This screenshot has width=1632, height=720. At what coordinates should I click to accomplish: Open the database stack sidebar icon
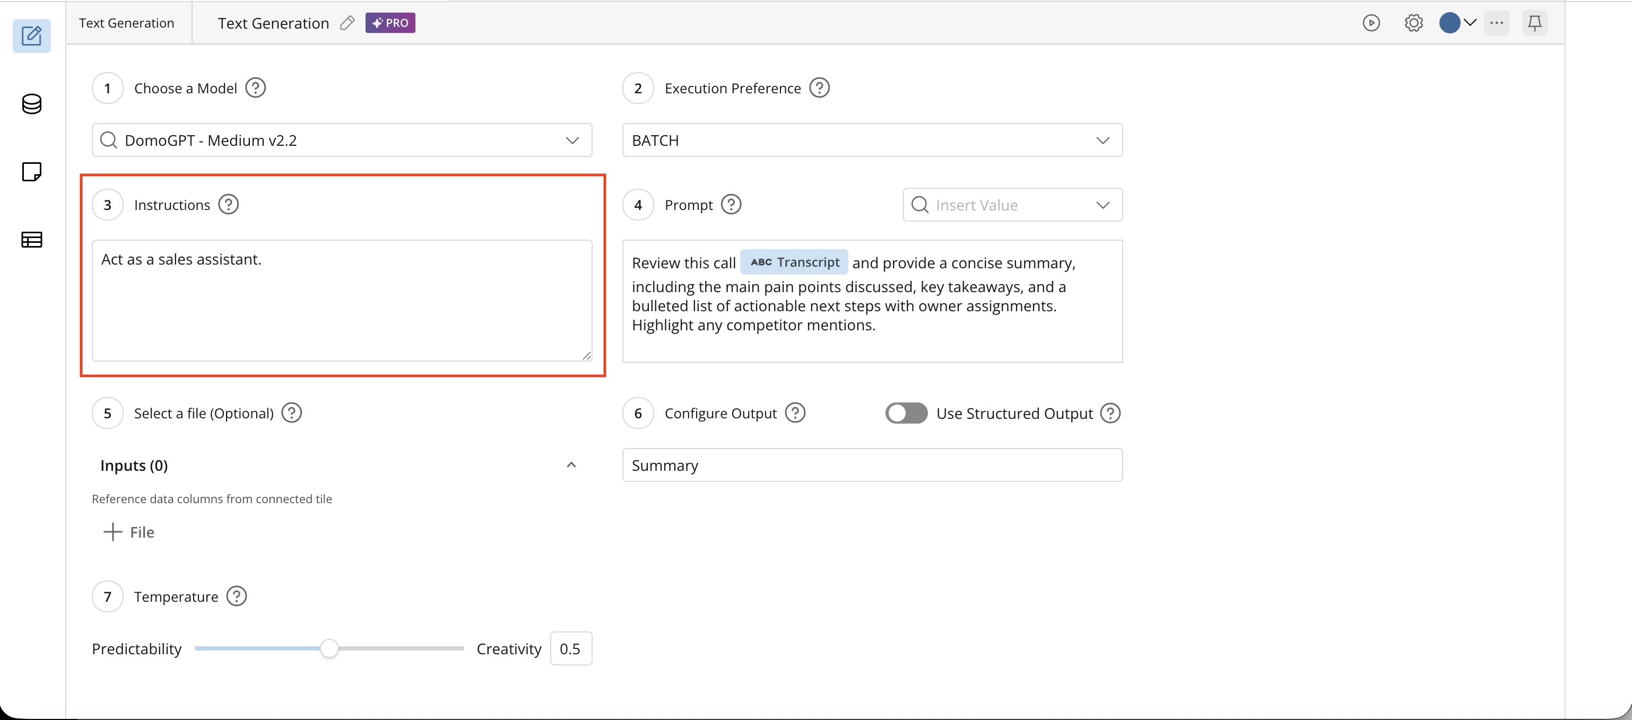[x=32, y=104]
